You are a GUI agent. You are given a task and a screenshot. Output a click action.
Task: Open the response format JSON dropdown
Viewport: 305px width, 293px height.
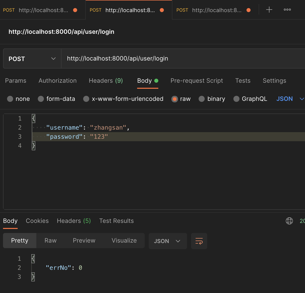[x=168, y=241]
